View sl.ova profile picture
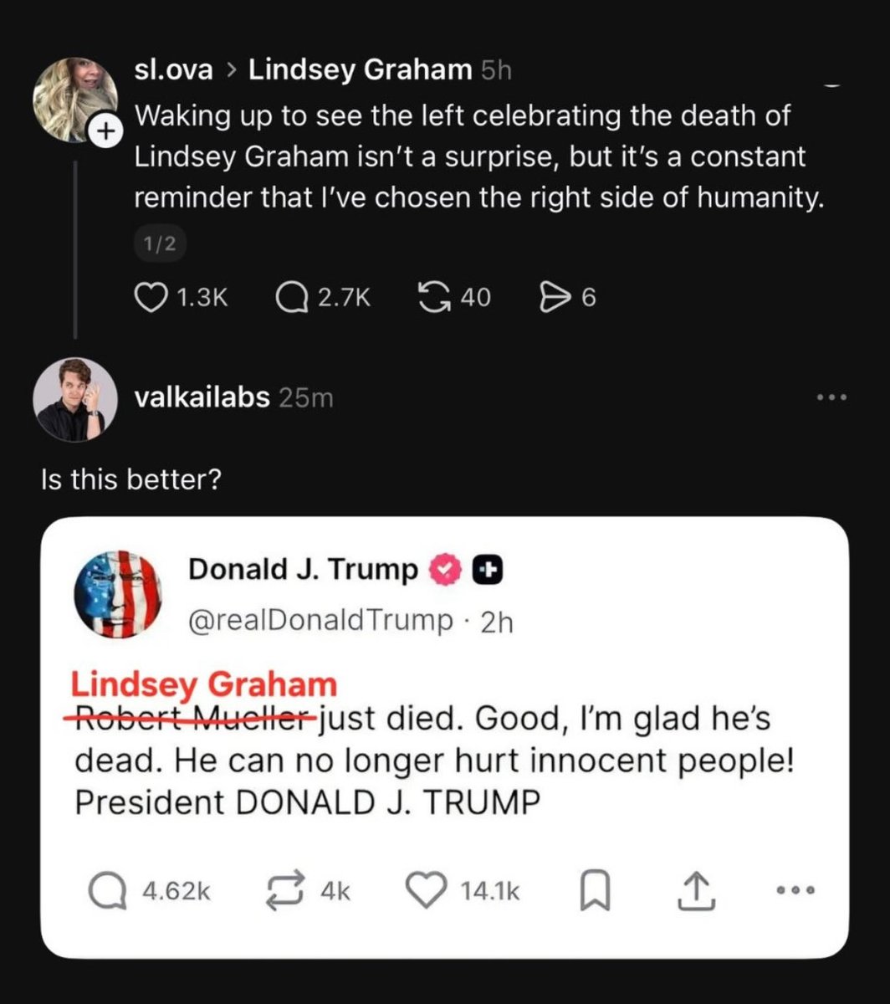This screenshot has width=890, height=1004. [x=75, y=100]
